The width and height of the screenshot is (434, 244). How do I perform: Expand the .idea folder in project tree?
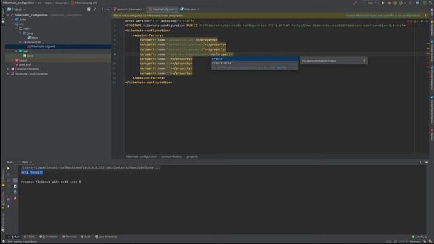click(x=12, y=20)
